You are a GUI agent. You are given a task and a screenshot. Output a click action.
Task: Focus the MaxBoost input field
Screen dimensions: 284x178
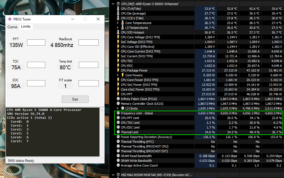[x=89, y=42]
